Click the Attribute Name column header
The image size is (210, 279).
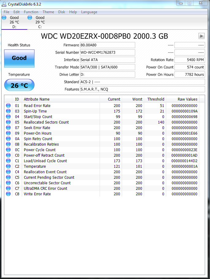pos(61,99)
